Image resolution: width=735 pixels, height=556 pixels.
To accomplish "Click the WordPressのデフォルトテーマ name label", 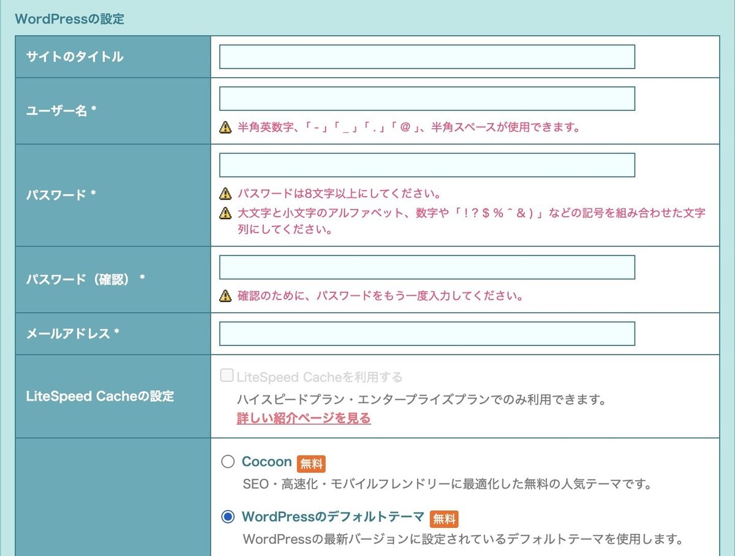I will pos(333,516).
